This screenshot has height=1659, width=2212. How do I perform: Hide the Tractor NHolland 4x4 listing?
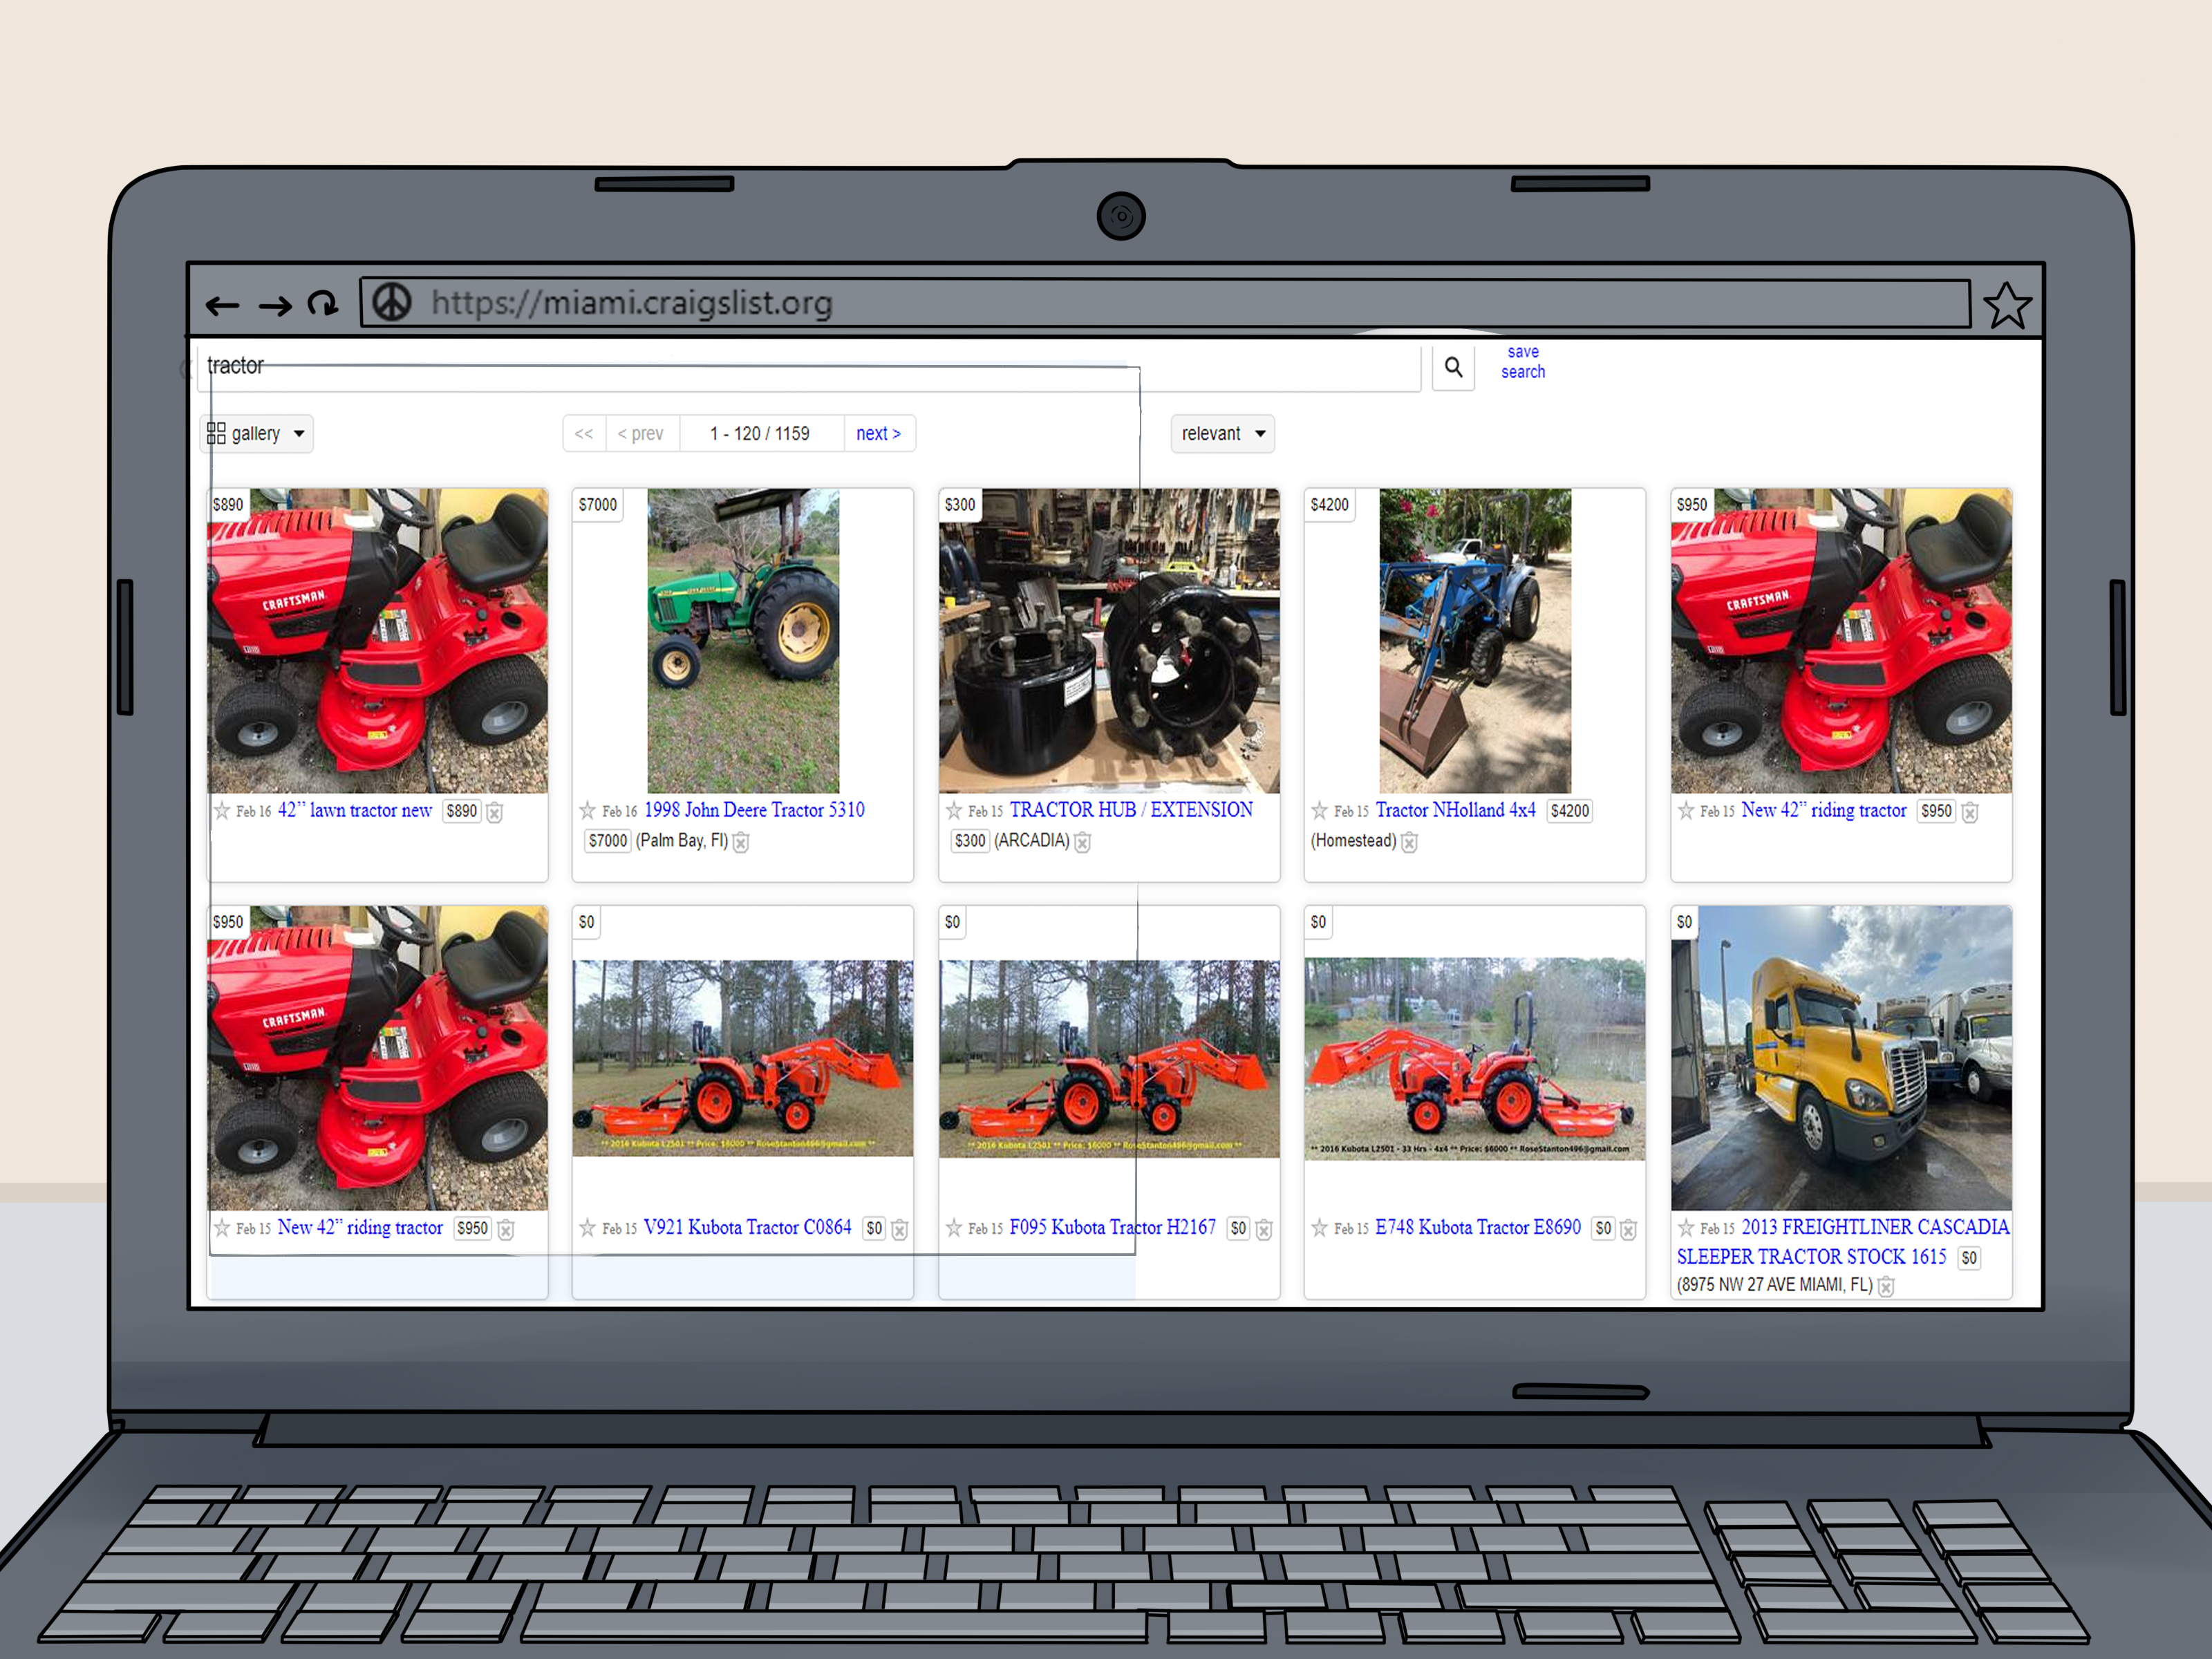1409,842
